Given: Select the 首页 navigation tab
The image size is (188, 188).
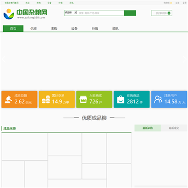Looking at the screenshot, I should [13, 29].
